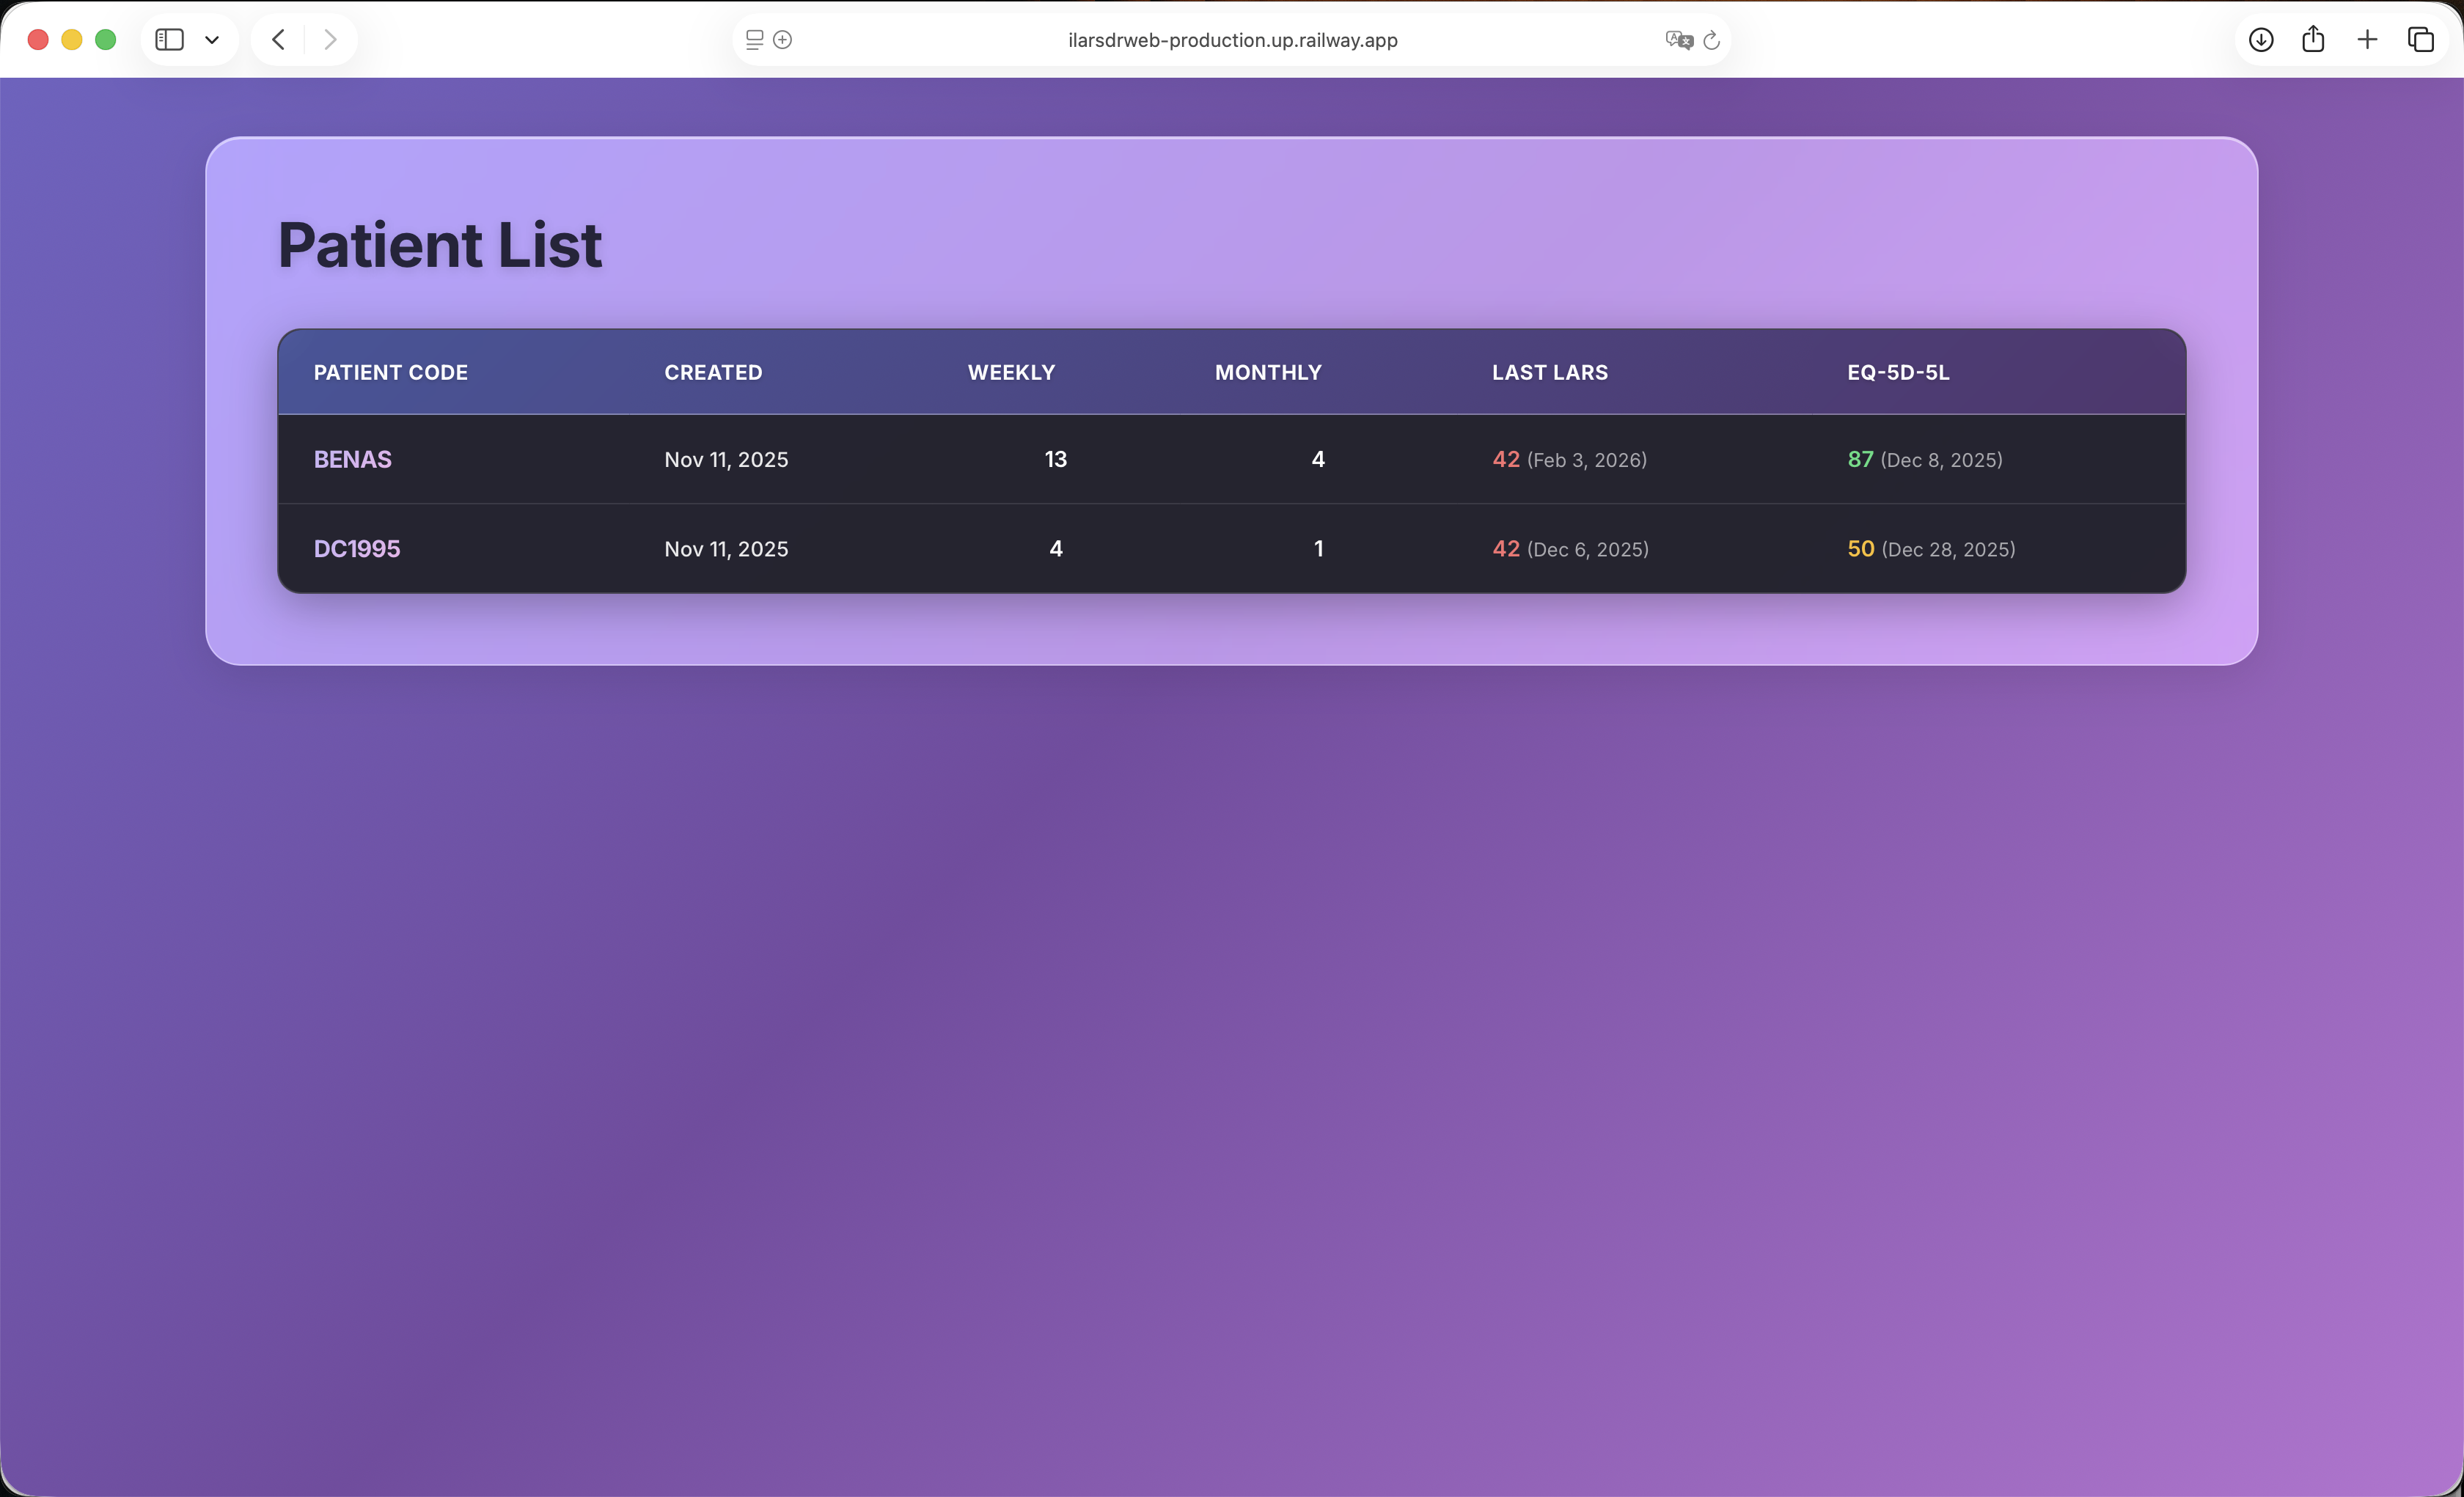Open patient BENAS record
Viewport: 2464px width, 1497px height.
click(x=352, y=459)
